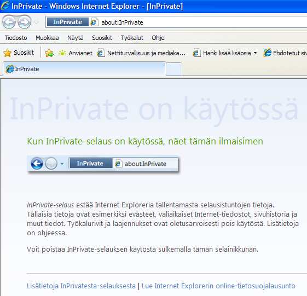Image resolution: width=307 pixels, height=296 pixels.
Task: Open the Ohje menu
Action: pos(158,38)
